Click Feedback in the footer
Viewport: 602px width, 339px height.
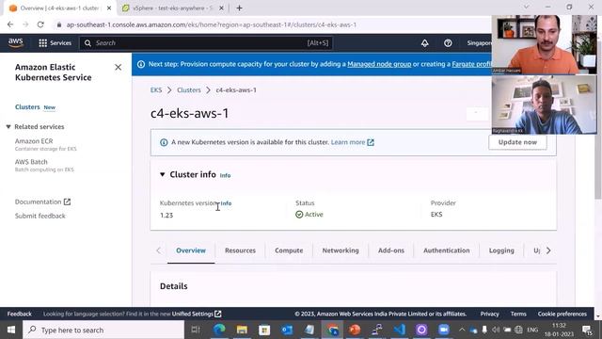tap(19, 314)
